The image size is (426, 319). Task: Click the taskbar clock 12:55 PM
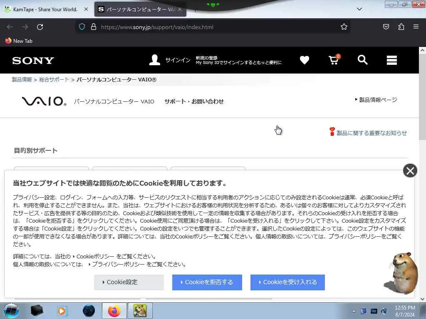click(x=405, y=311)
